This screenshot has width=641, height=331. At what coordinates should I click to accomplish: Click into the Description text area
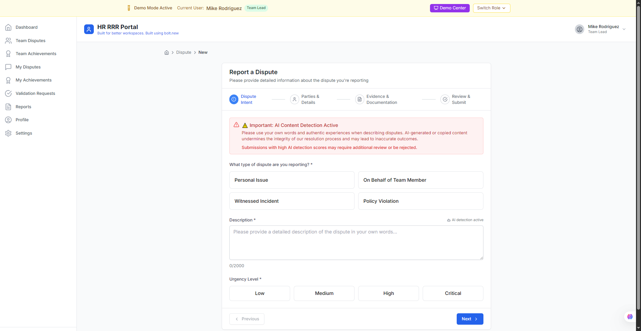(x=356, y=242)
